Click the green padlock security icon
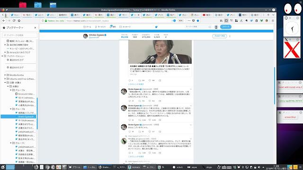The height and width of the screenshot is (170, 303). click(46, 21)
